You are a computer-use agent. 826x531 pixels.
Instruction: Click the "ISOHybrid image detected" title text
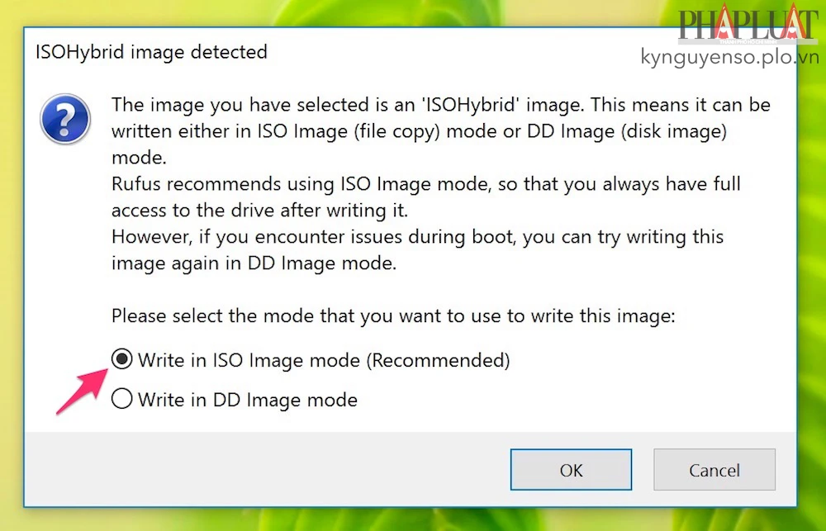151,52
